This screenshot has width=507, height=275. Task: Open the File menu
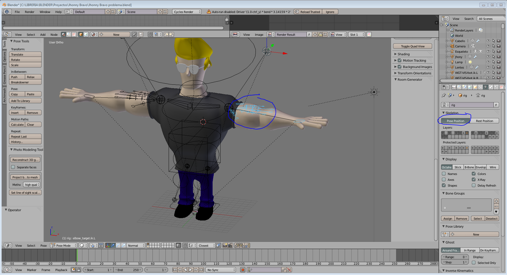17,12
